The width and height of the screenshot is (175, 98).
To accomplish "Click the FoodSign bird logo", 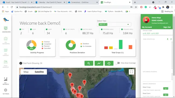I will 6,20.
